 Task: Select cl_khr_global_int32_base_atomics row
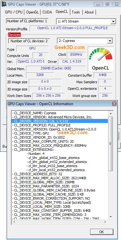click(60, 158)
